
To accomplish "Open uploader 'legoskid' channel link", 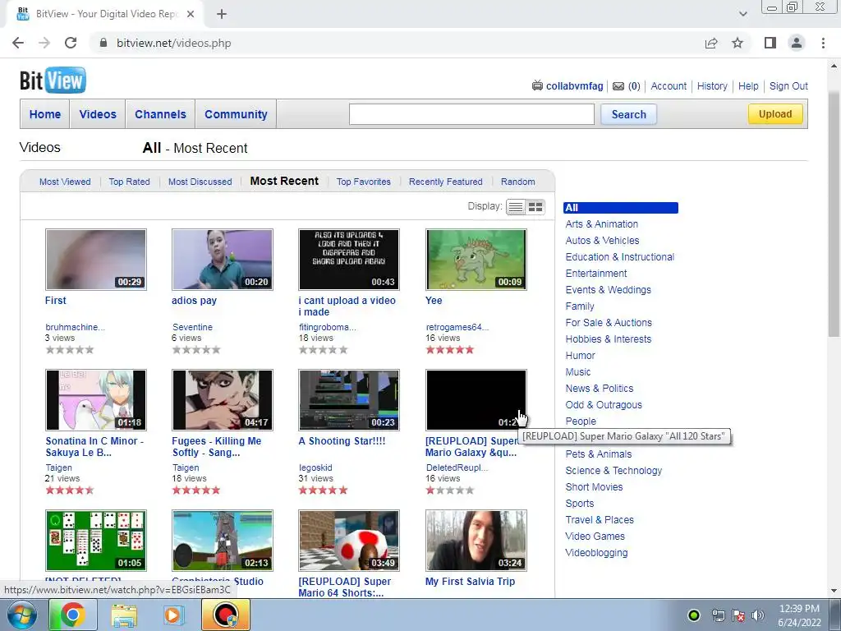I will (x=315, y=467).
